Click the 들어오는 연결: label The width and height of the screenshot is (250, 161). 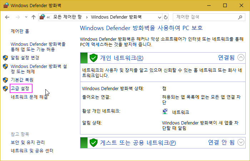click(x=96, y=97)
